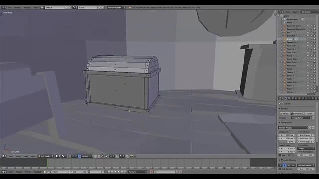
Task: Click the play animation button
Action: tap(119, 172)
